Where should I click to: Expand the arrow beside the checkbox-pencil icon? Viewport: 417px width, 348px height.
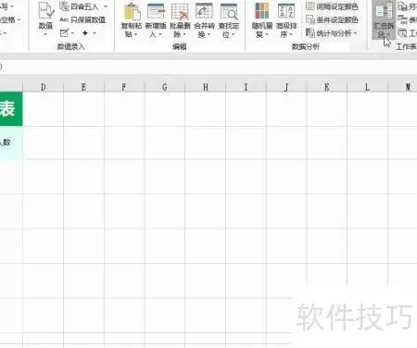pos(72,33)
